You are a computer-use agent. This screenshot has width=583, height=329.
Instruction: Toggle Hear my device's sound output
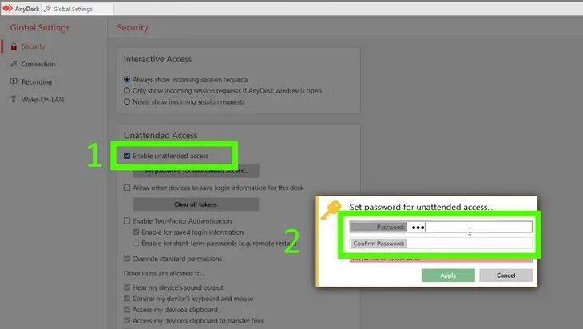127,287
